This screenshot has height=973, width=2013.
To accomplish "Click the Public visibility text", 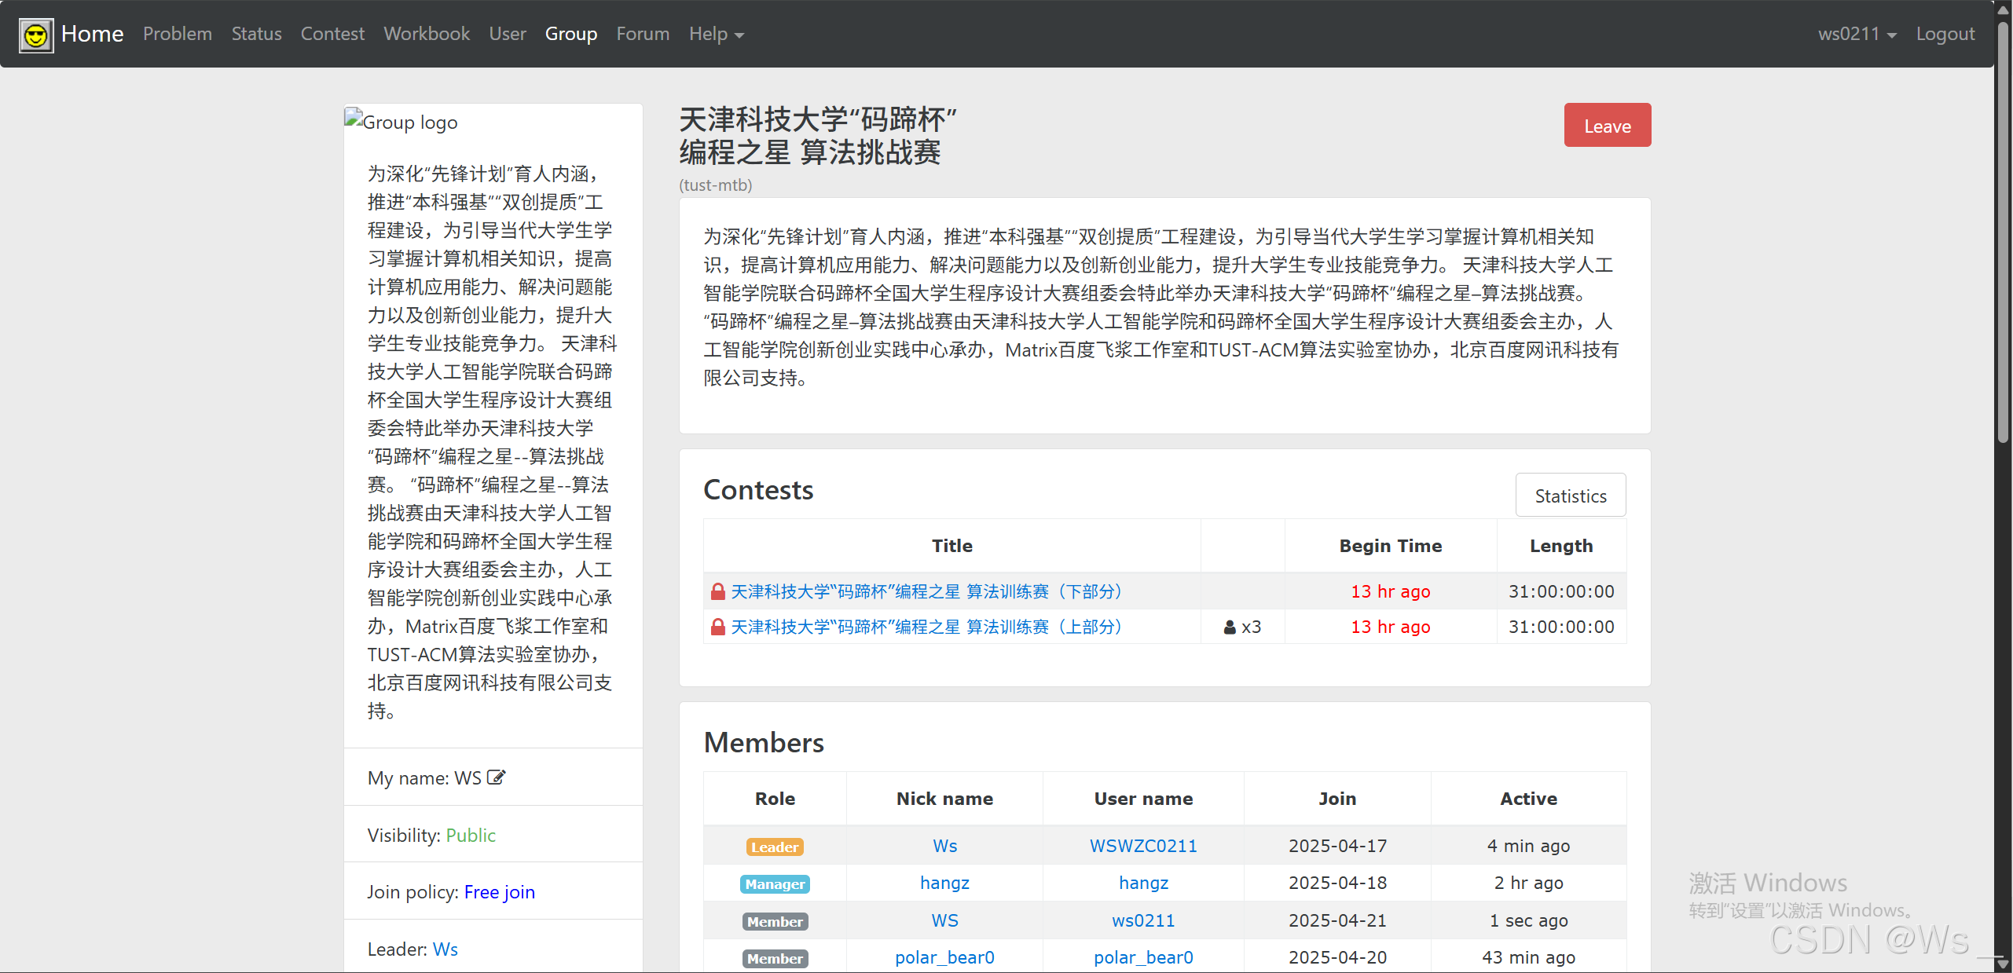I will pyautogui.click(x=471, y=836).
